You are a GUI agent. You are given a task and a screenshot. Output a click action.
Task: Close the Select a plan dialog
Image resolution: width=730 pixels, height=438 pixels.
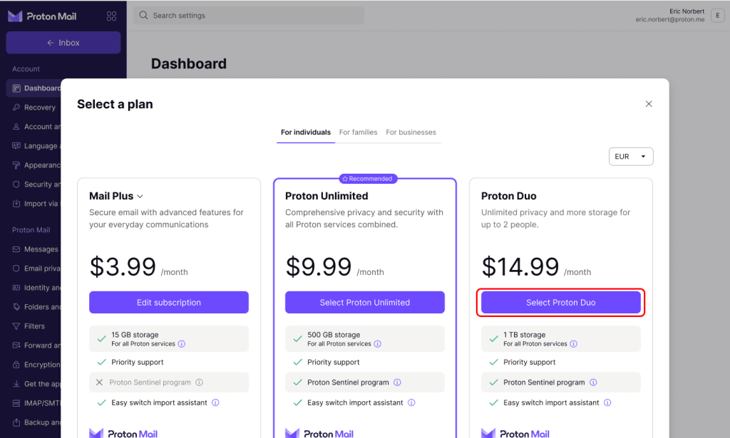[x=649, y=104]
